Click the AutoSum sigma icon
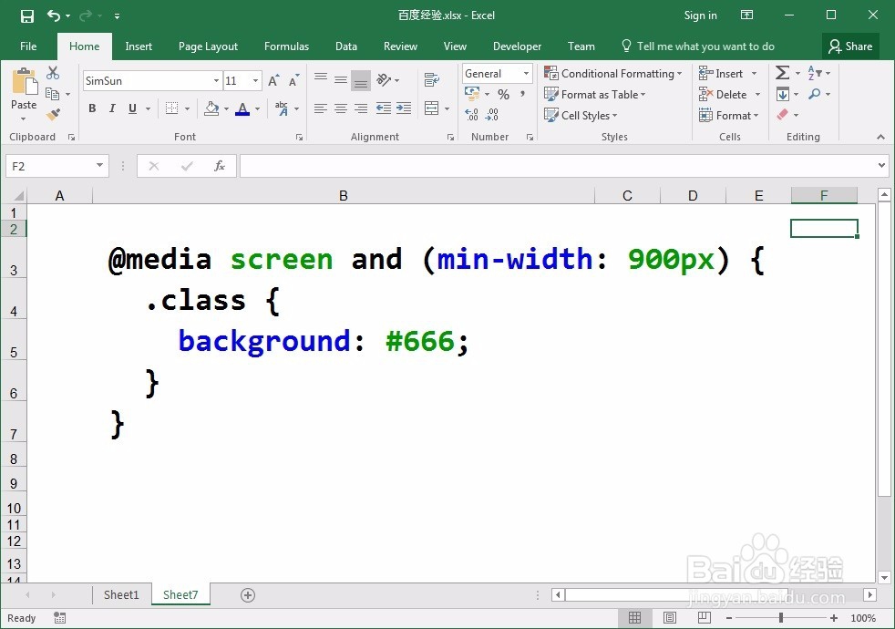Image resolution: width=895 pixels, height=629 pixels. [x=783, y=73]
